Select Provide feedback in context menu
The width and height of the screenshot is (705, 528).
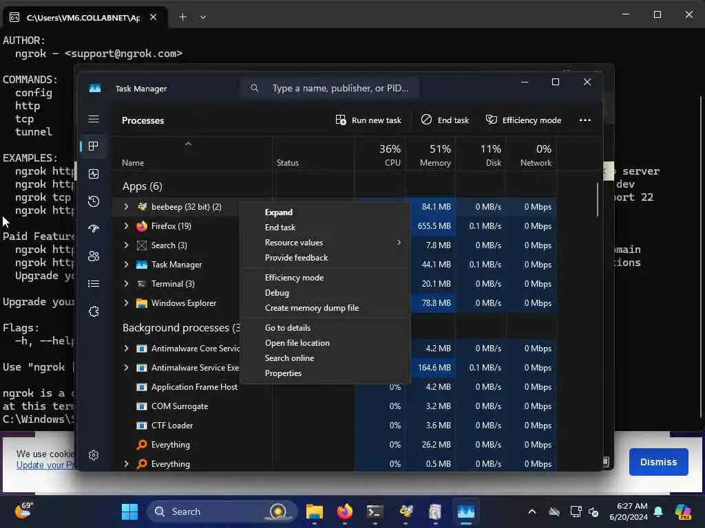pos(326,258)
